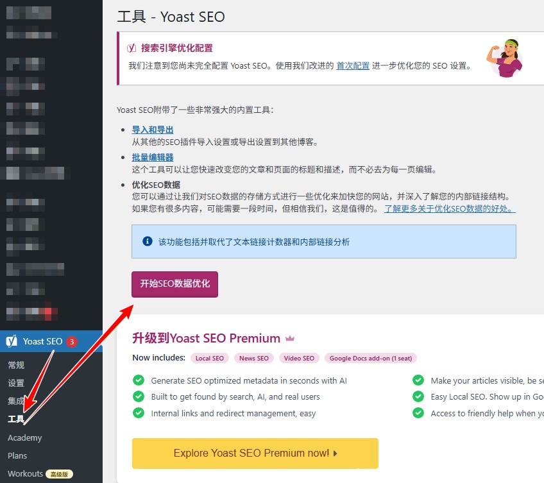Click Explore Yoast SEO Premium now button
The height and width of the screenshot is (483, 544).
pos(255,453)
